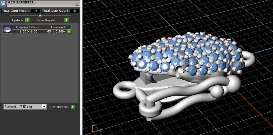Image resolution: width=273 pixels, height=135 pixels.
Task: Click the green arrow next to Set Material
Action: [73, 107]
